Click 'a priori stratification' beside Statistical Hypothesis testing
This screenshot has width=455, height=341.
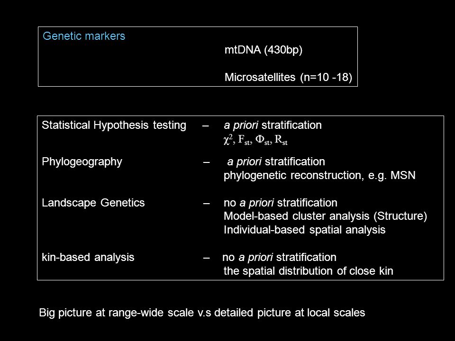pyautogui.click(x=273, y=125)
